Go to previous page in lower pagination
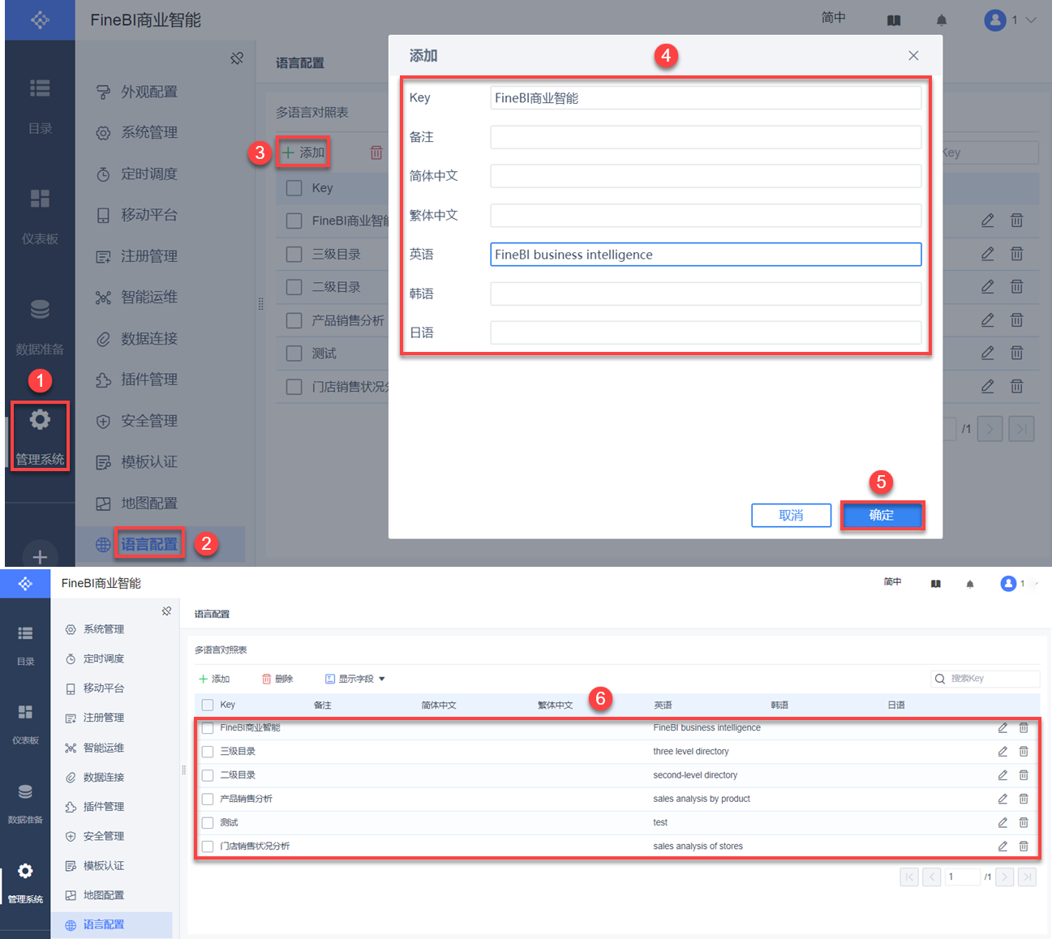The image size is (1052, 939). pyautogui.click(x=932, y=877)
